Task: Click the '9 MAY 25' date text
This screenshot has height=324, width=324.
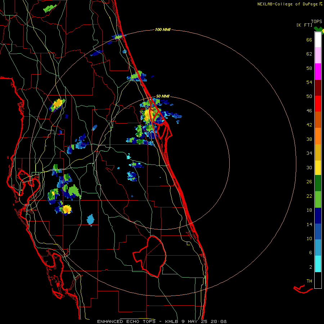Action: click(194, 321)
